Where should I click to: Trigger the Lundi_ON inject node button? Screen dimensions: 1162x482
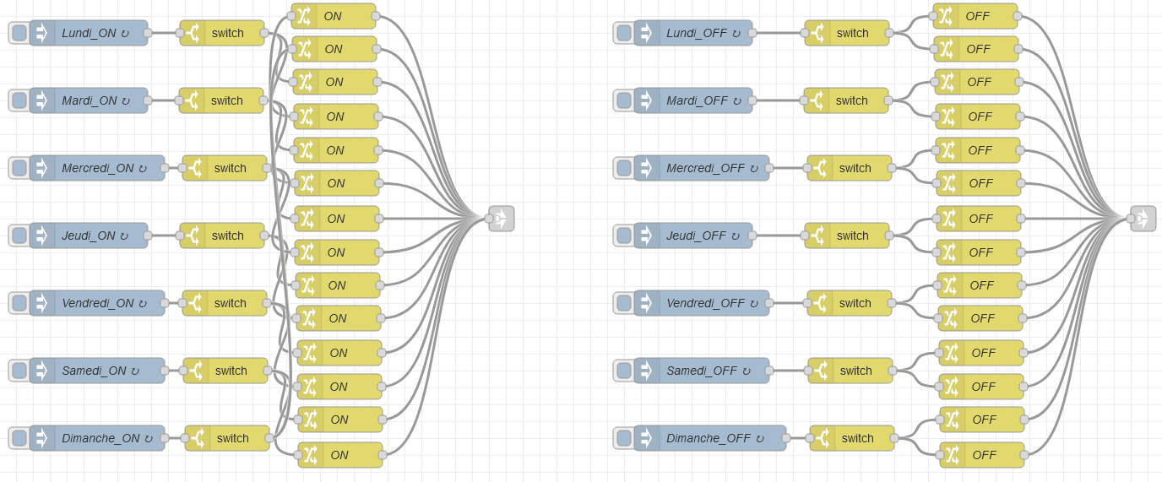[x=19, y=33]
